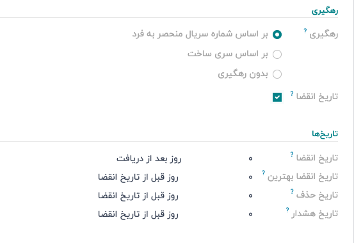Click help icon beside تاریخ انقضا under تاریخ‌ها
Viewport: 354px width, 243px height.
tap(292, 154)
